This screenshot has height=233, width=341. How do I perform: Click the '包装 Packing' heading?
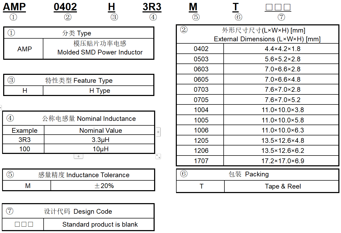pos(248,174)
